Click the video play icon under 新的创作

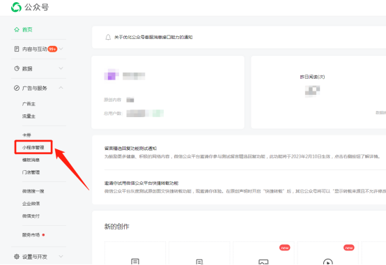click(x=327, y=262)
